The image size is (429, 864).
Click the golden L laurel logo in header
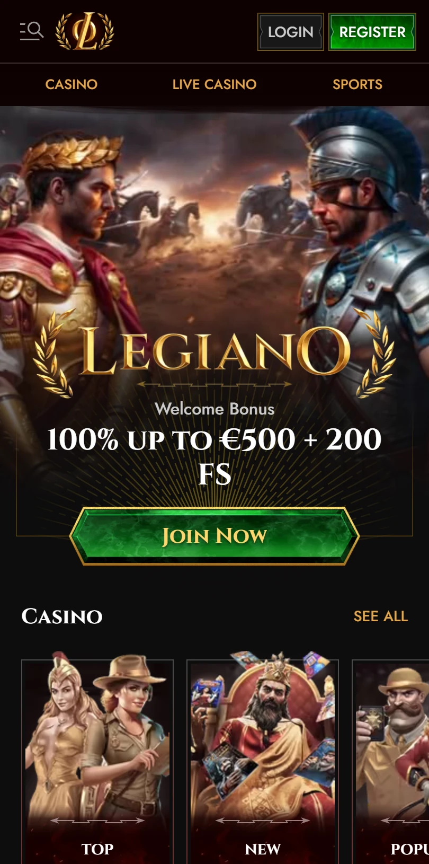85,31
